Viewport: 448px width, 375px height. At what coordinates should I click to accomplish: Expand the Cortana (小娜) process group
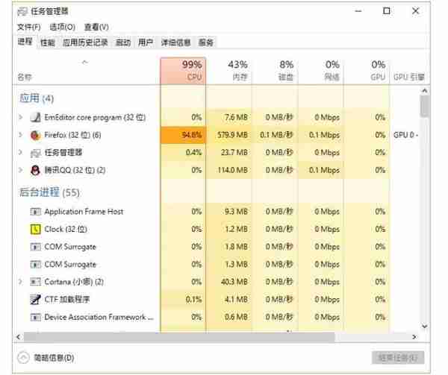coord(21,282)
